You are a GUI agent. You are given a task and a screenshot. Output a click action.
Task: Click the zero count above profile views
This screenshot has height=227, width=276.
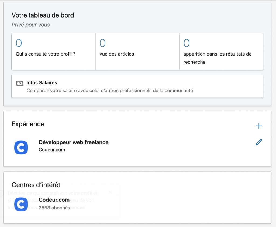(19, 43)
